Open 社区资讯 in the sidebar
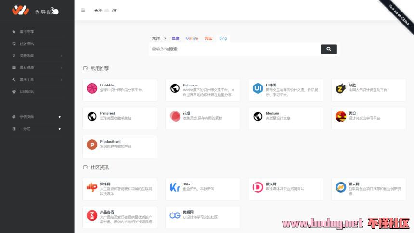The height and width of the screenshot is (233, 414). click(x=26, y=44)
